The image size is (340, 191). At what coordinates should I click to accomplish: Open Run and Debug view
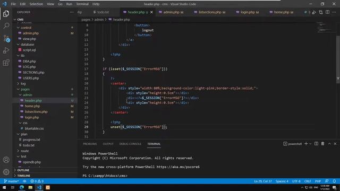pyautogui.click(x=6, y=50)
